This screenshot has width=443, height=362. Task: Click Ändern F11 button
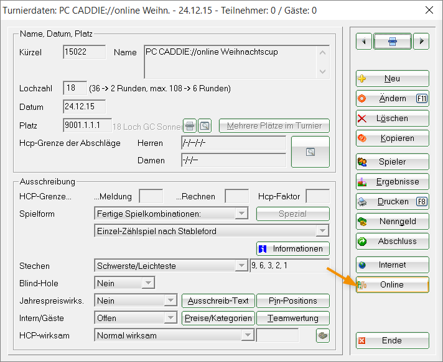click(x=393, y=98)
